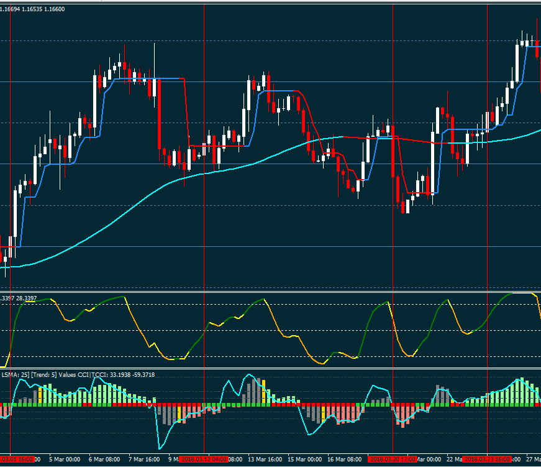The height and width of the screenshot is (467, 541).
Task: Select the long red candle on 20 March line
Action: coord(393,151)
